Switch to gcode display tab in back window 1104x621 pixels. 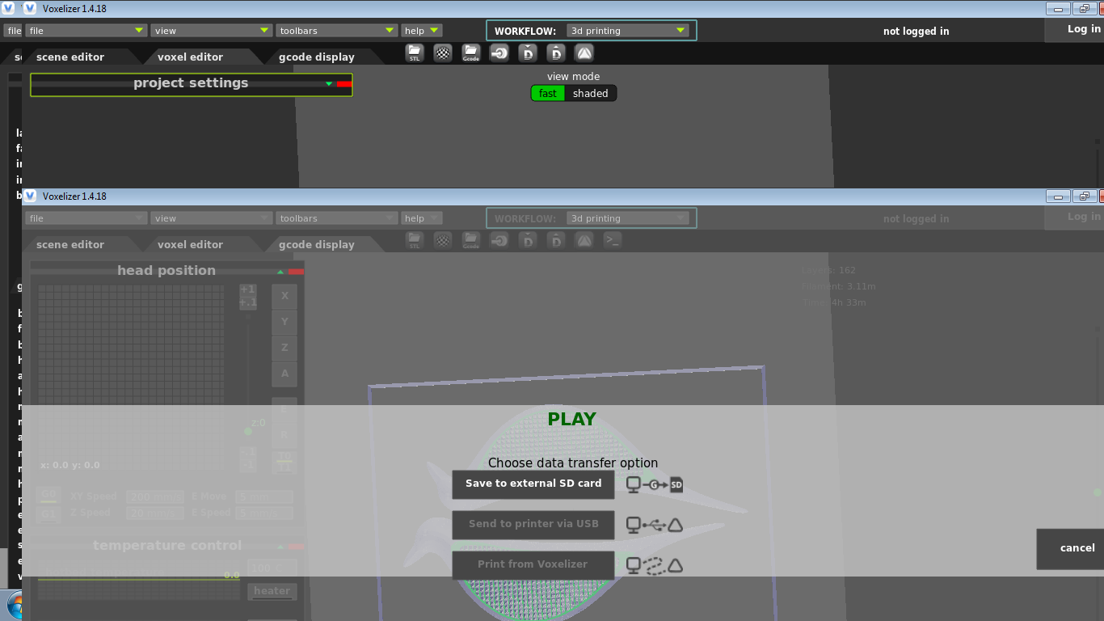coord(317,57)
